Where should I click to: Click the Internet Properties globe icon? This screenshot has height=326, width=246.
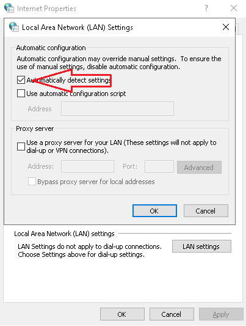(x=9, y=8)
